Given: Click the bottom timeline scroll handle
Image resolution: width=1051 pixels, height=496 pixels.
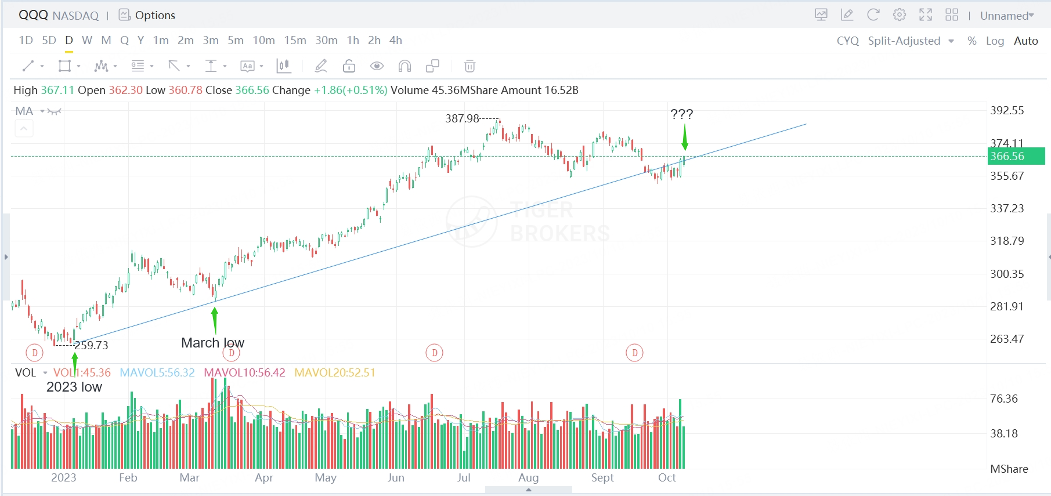Looking at the screenshot, I should click(528, 490).
